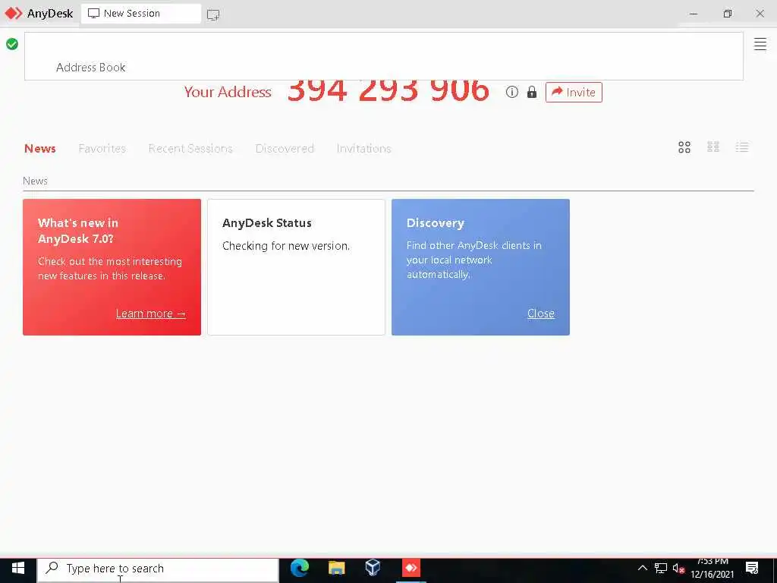Switch to list view
Viewport: 777px width, 583px height.
click(742, 147)
